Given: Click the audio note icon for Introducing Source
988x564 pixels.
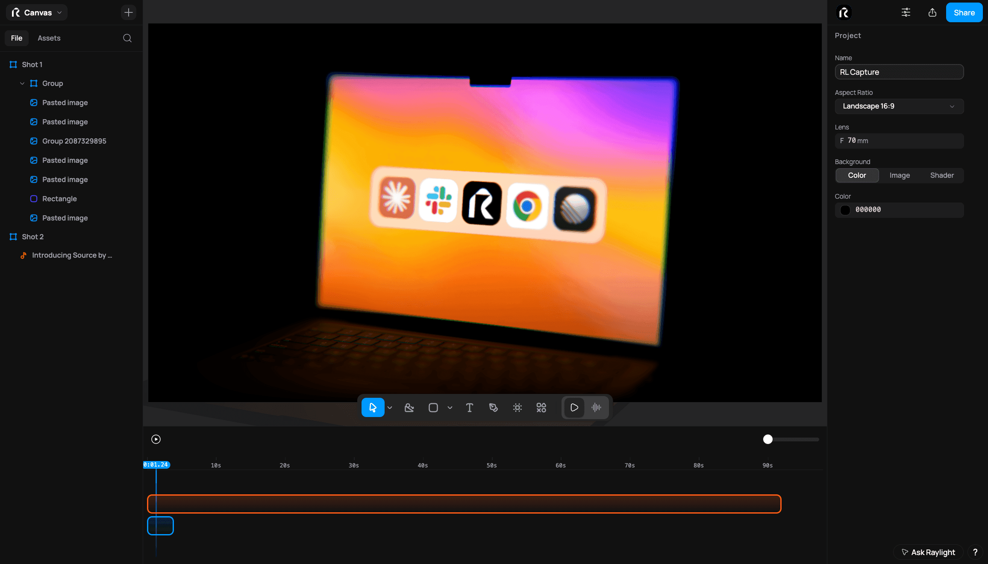Looking at the screenshot, I should tap(24, 255).
